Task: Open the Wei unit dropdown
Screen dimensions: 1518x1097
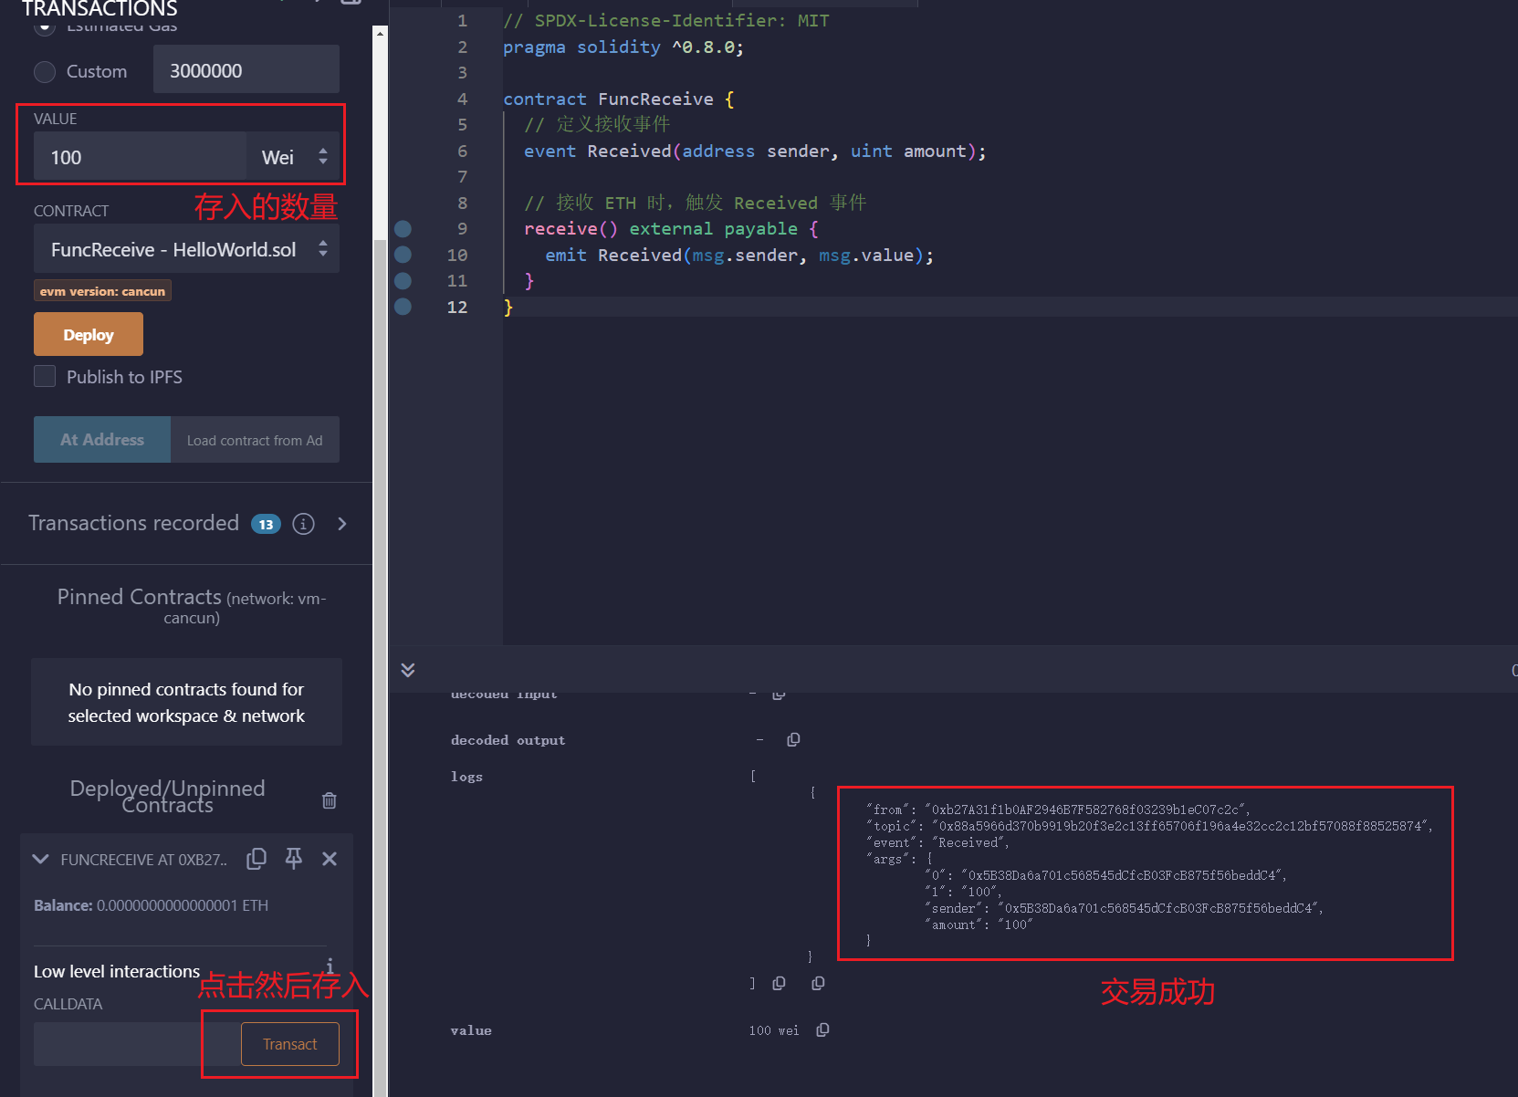Action: tap(293, 157)
